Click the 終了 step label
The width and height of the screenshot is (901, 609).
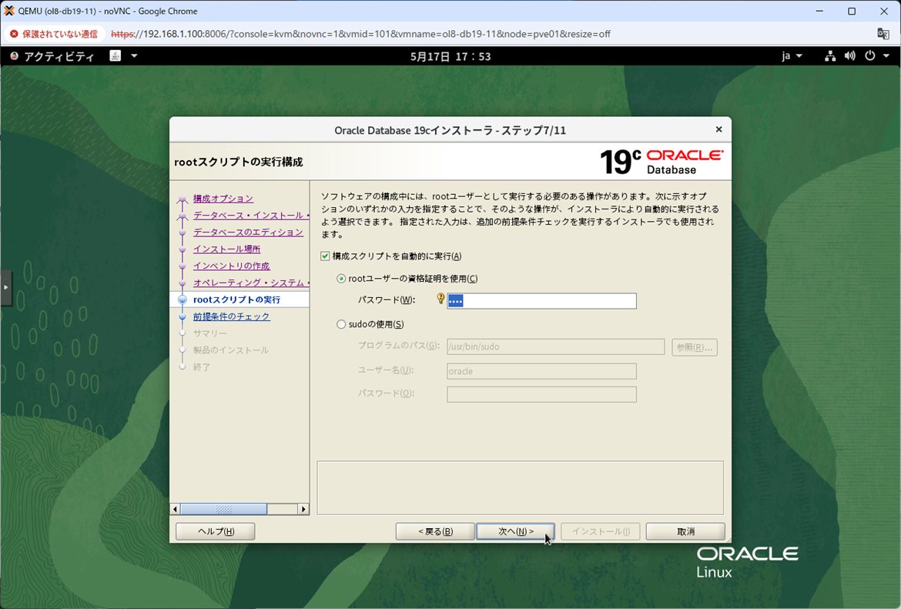[x=201, y=367]
